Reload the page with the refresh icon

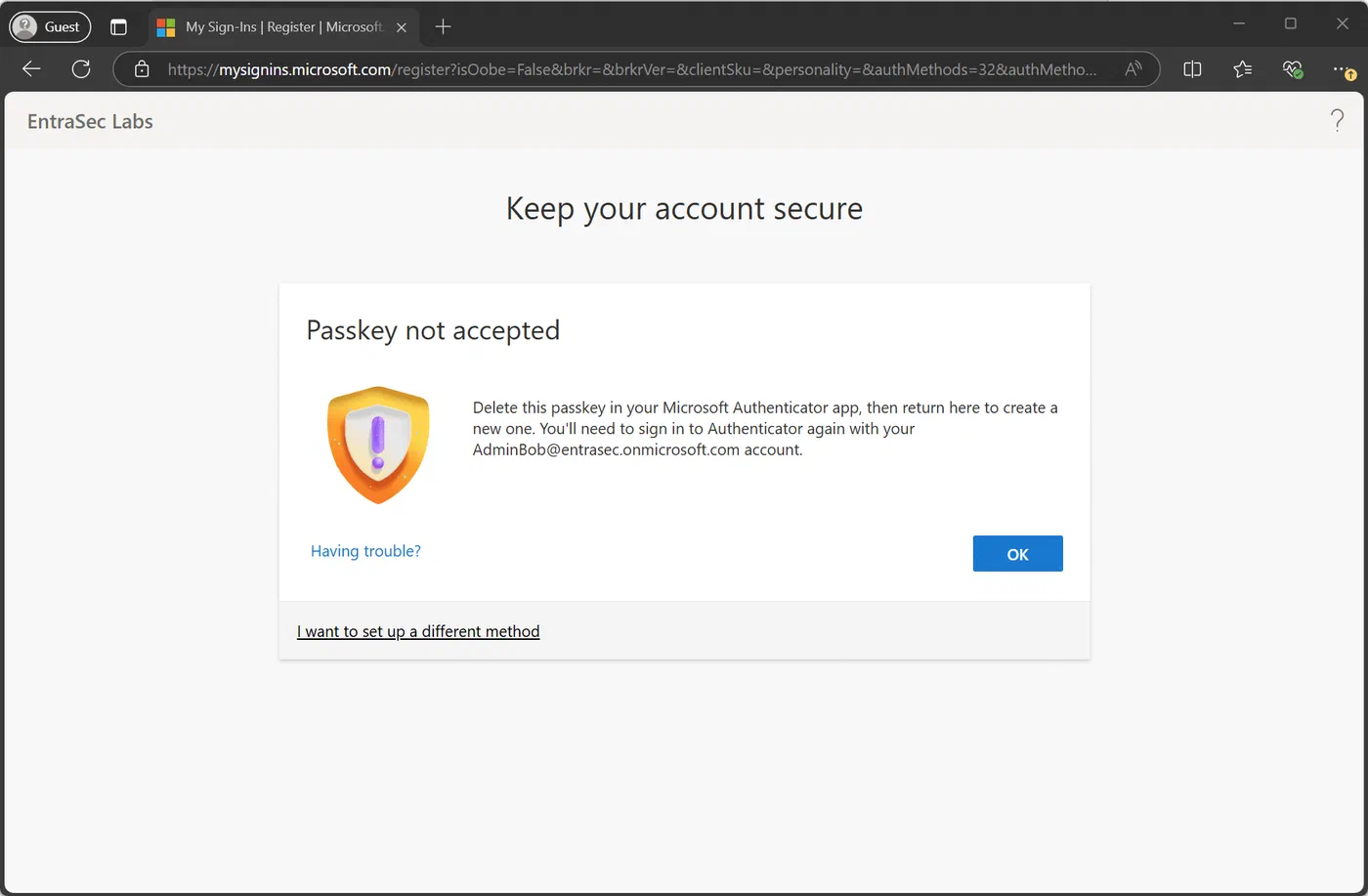(81, 69)
